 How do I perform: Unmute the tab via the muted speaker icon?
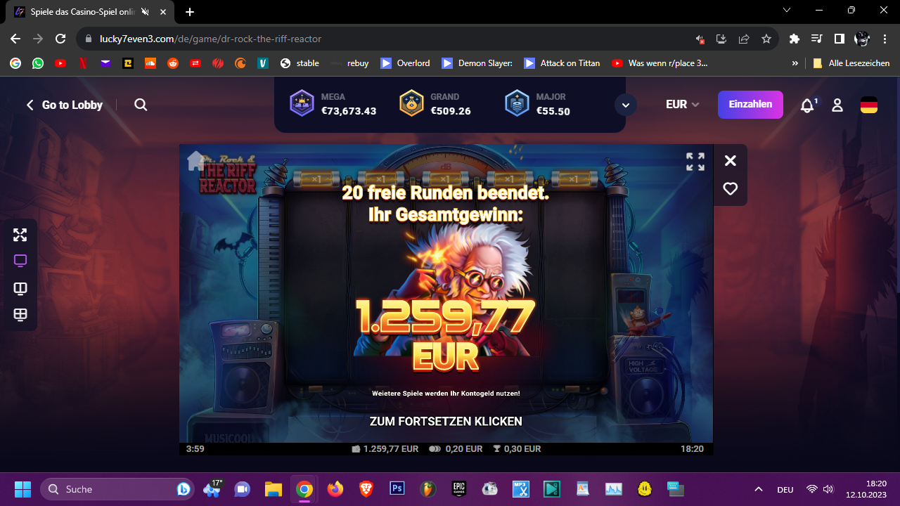[x=145, y=12]
